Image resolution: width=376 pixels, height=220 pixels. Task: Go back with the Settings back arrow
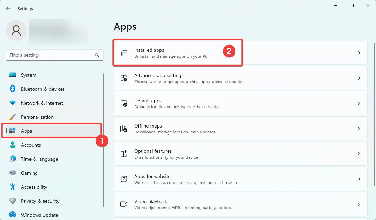(8, 8)
